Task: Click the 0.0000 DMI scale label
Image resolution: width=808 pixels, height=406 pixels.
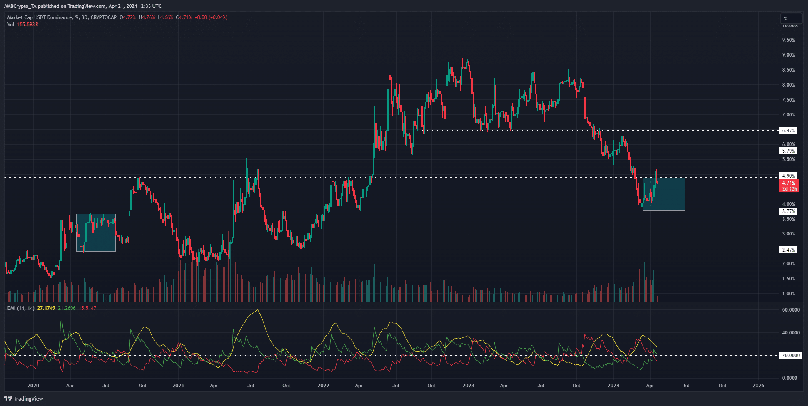Action: click(790, 378)
